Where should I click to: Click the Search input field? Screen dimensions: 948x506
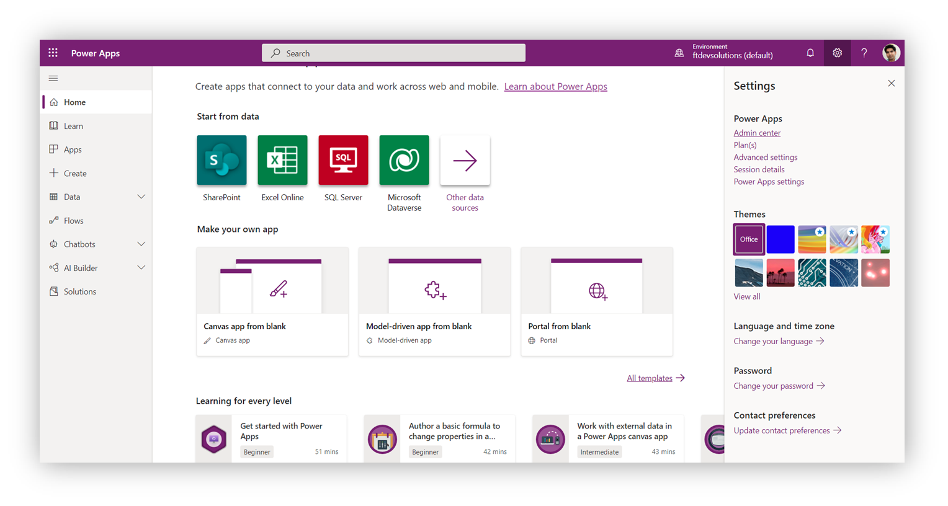coord(393,53)
